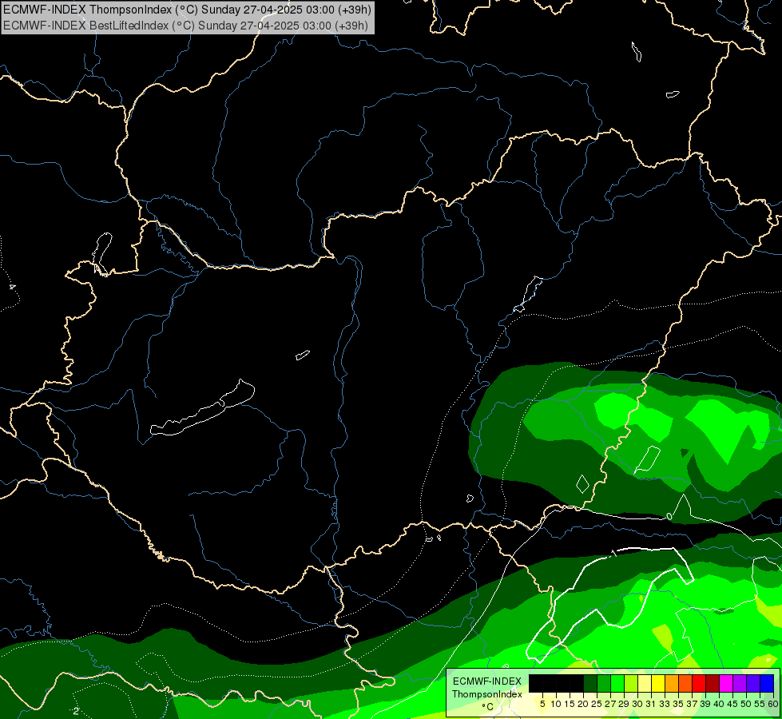Choose the dark red 39-40 legend swatch
The image size is (782, 719).
713,684
